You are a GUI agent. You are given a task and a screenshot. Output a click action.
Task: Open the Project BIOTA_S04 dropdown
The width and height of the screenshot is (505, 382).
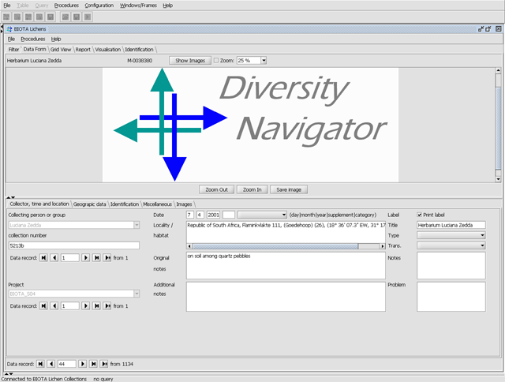point(137,294)
